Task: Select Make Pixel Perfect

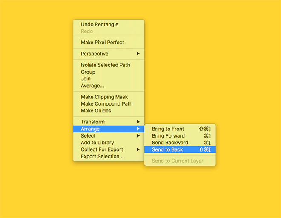Action: click(x=109, y=43)
